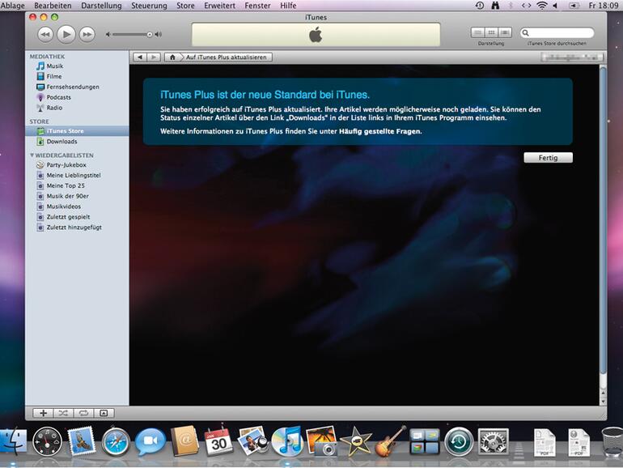Open iPhoto from the Dock
Screen dimensions: 623x468
321,440
